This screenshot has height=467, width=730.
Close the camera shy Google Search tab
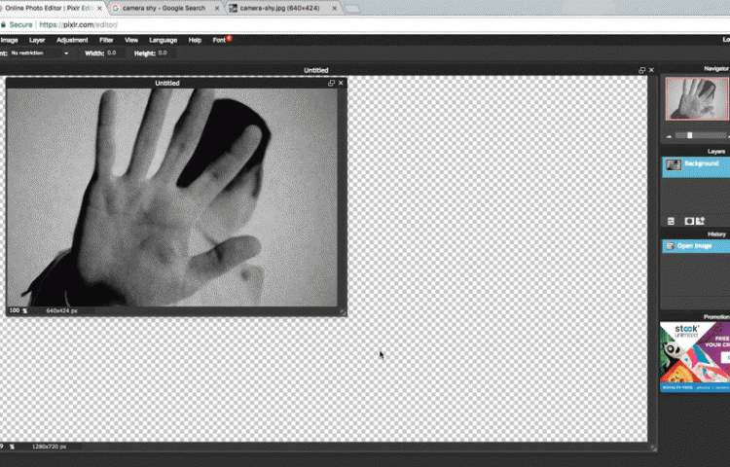pyautogui.click(x=216, y=9)
